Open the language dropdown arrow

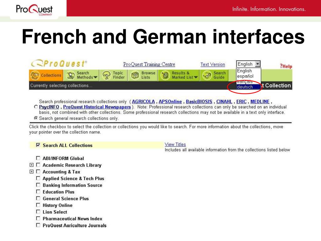(x=258, y=64)
